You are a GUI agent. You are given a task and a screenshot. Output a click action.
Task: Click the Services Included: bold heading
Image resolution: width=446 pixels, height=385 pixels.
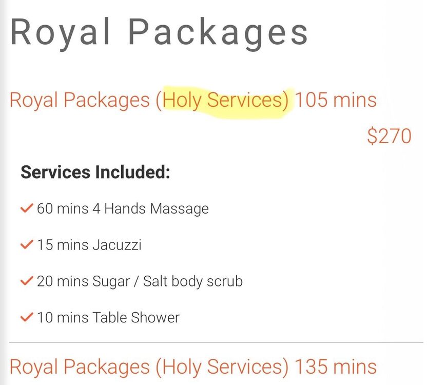point(95,172)
